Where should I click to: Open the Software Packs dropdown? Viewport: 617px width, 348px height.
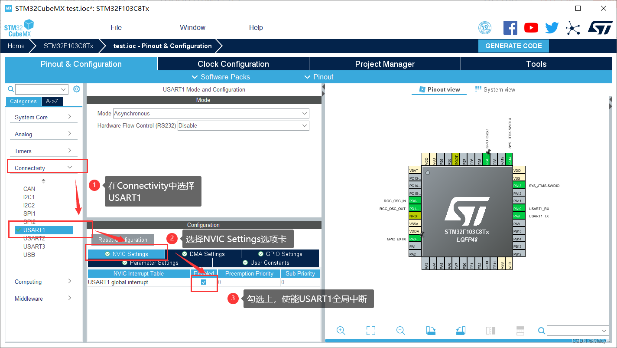tap(221, 77)
